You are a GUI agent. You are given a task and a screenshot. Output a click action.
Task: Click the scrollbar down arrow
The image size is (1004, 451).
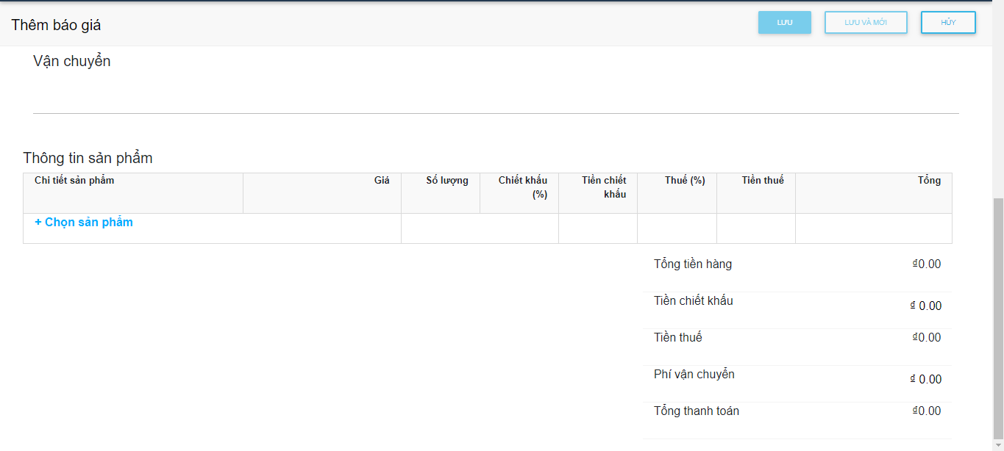coord(997,445)
